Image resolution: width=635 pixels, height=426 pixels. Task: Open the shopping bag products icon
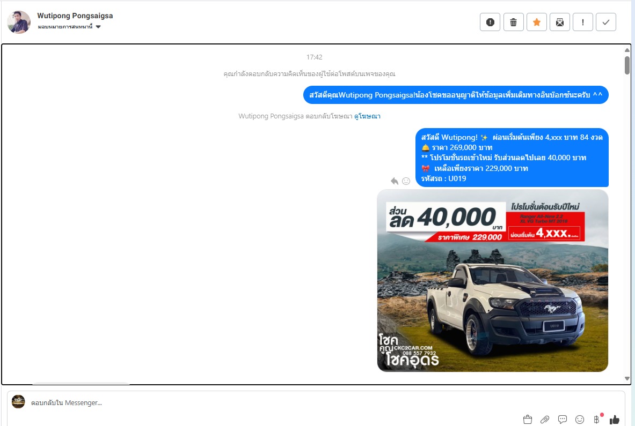[x=527, y=420]
